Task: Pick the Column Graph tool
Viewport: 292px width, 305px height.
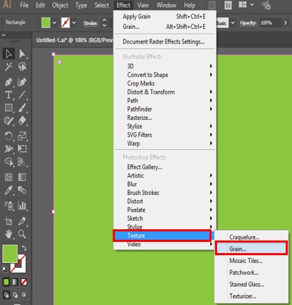Action: click(22, 205)
